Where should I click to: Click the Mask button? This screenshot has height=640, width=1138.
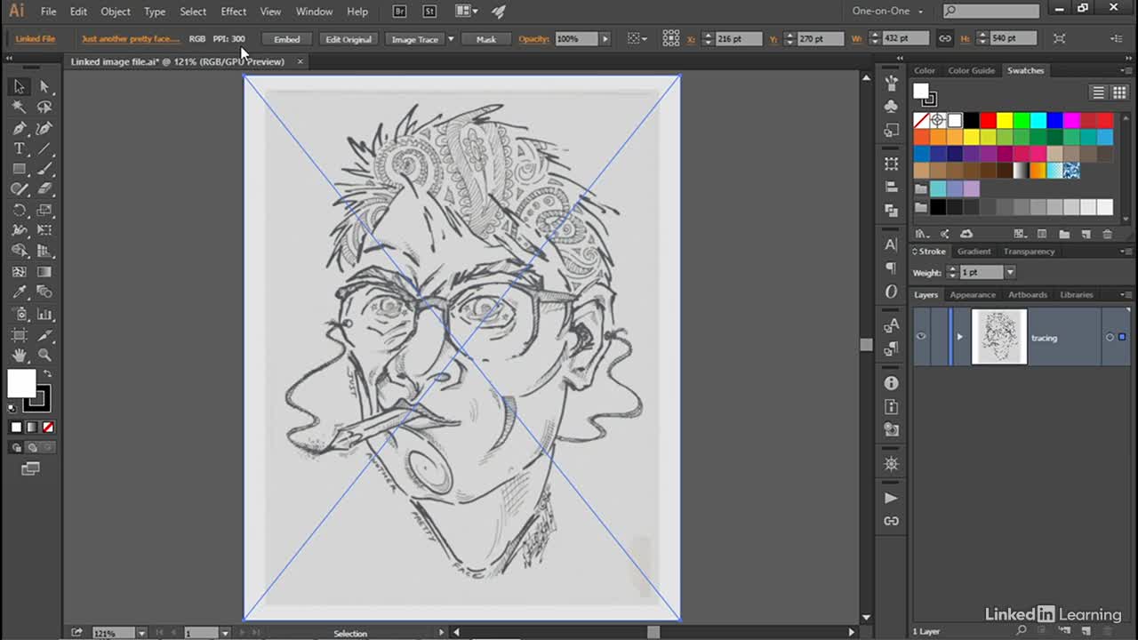point(485,39)
